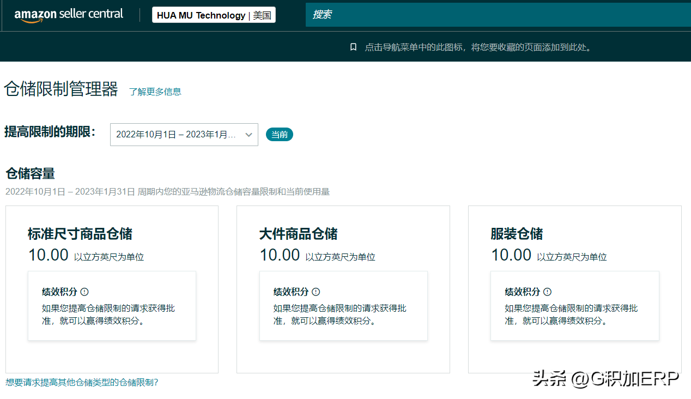Click the chevron on the period selector
The width and height of the screenshot is (691, 399).
click(x=250, y=134)
